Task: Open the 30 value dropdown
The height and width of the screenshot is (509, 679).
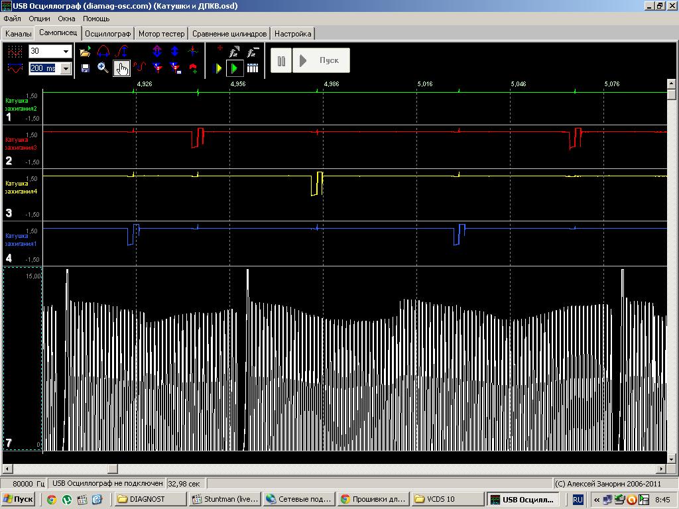Action: click(66, 52)
